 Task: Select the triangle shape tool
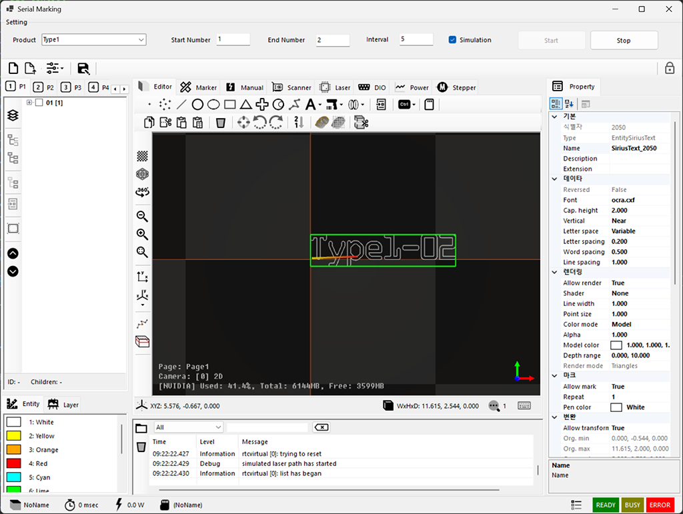(x=245, y=105)
